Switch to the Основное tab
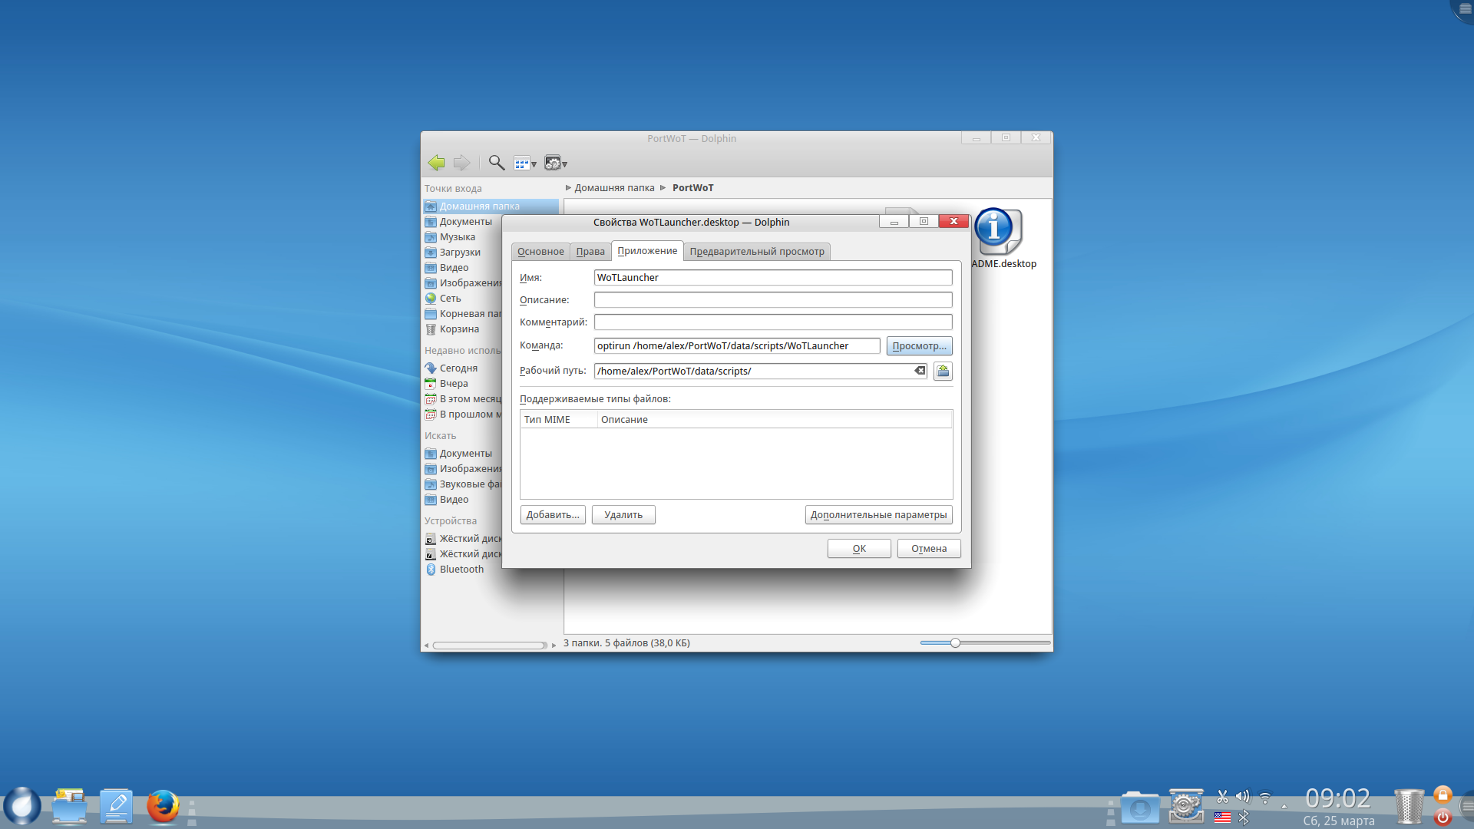Viewport: 1474px width, 829px height. tap(540, 252)
